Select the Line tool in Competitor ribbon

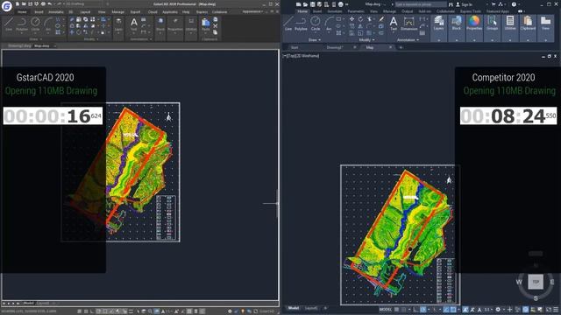click(x=288, y=24)
